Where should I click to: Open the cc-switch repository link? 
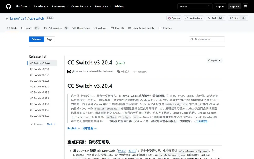pyautogui.click(x=37, y=18)
